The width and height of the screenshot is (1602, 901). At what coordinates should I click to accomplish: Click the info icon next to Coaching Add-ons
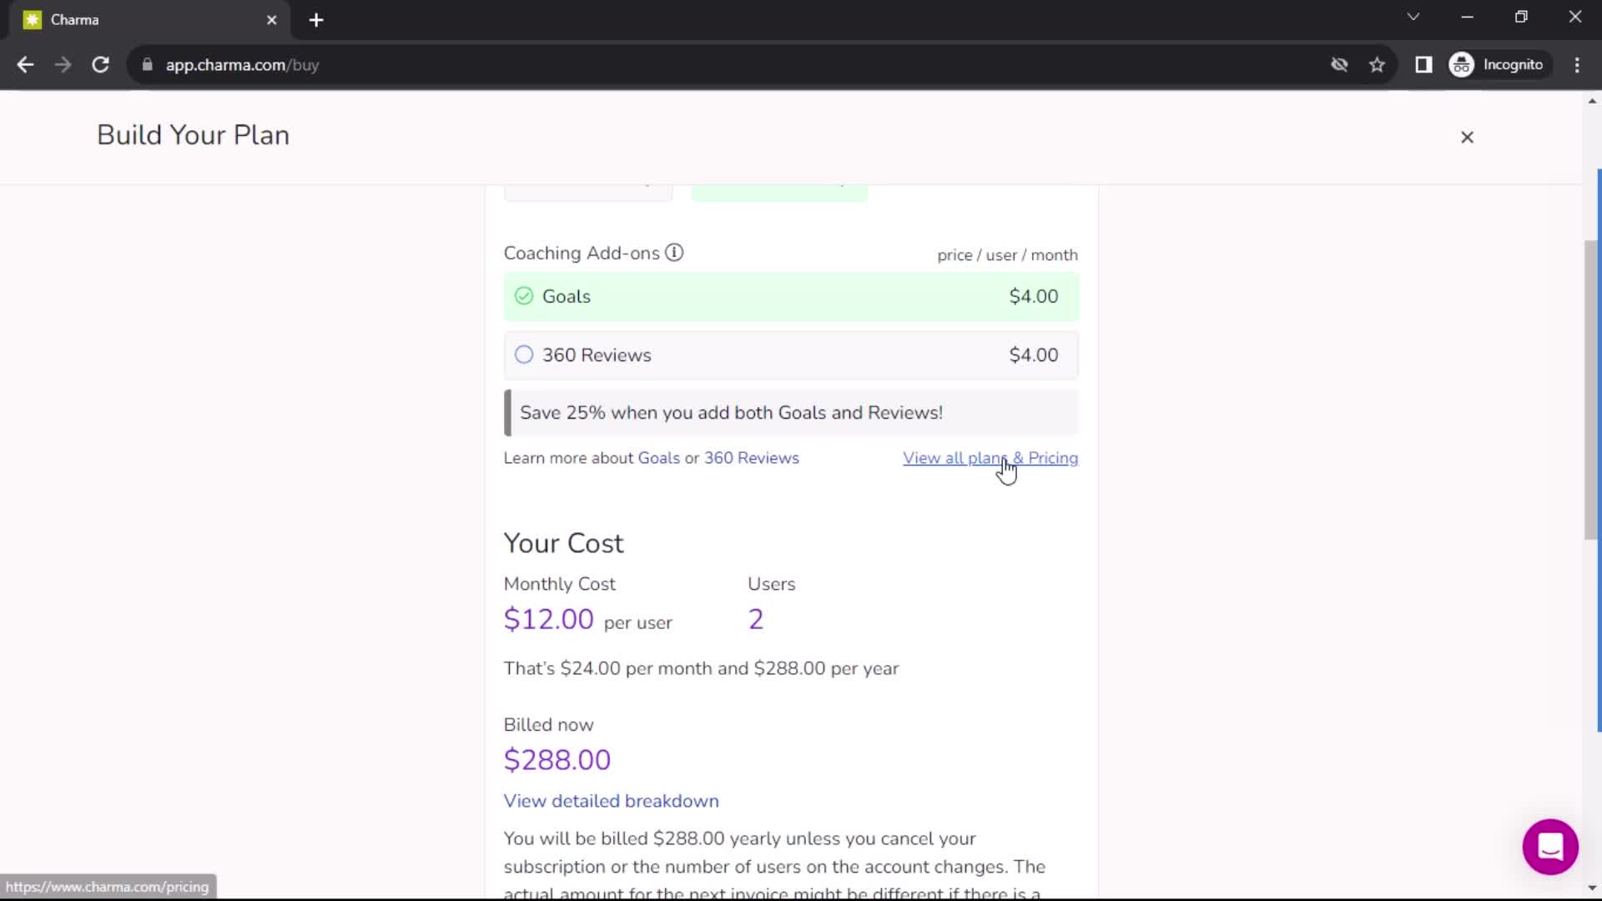(x=674, y=253)
